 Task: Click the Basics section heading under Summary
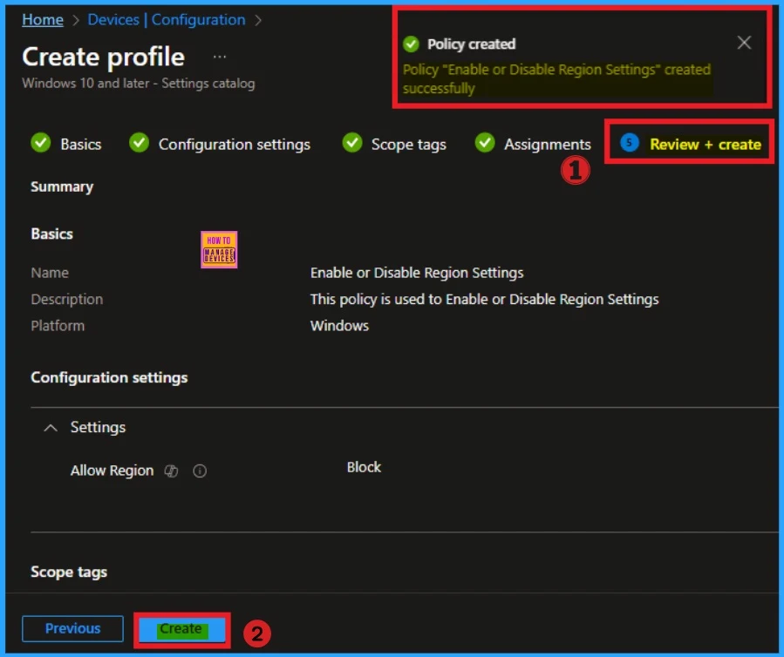point(52,234)
